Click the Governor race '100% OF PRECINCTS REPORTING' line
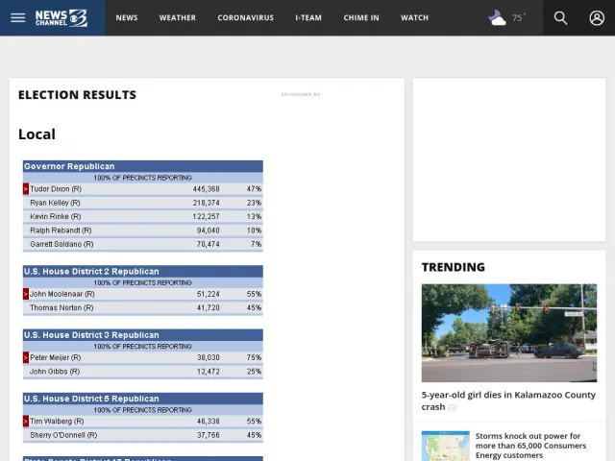615x461 pixels. pos(143,178)
